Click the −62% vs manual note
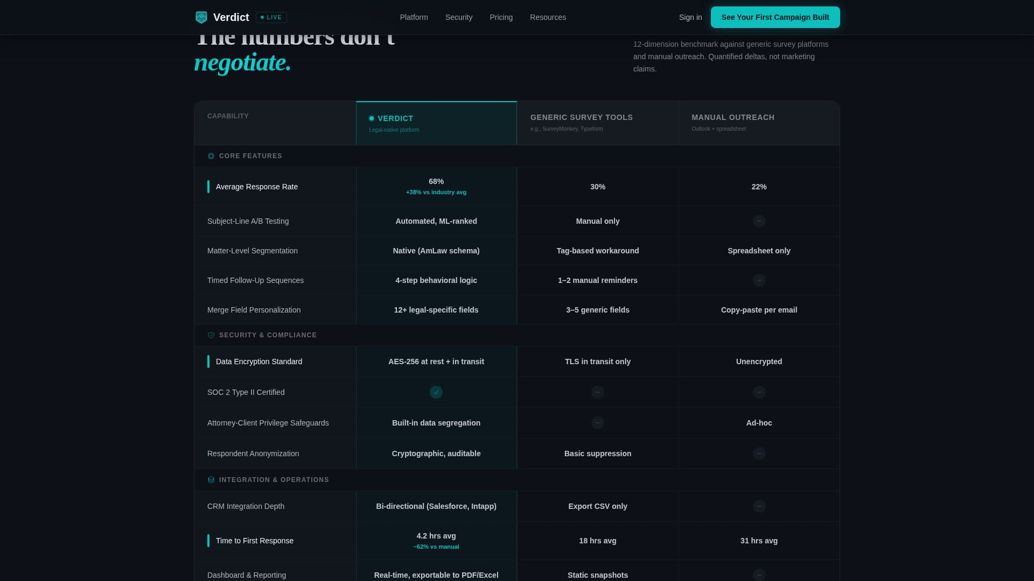 pos(436,547)
